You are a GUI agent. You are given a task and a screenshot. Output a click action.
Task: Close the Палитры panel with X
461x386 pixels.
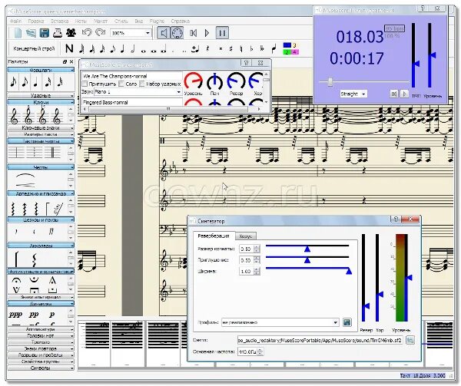[71, 61]
